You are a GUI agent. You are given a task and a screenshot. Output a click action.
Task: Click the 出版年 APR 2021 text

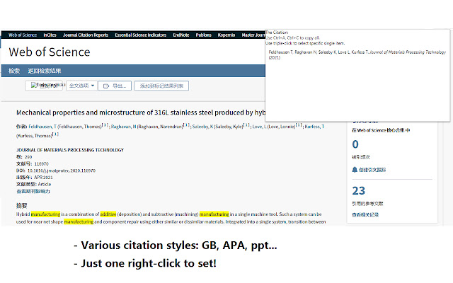[35, 178]
